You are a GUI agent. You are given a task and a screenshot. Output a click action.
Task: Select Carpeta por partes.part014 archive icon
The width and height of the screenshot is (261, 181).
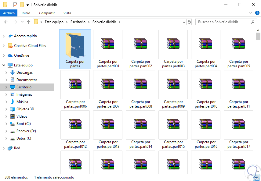coord(140,124)
